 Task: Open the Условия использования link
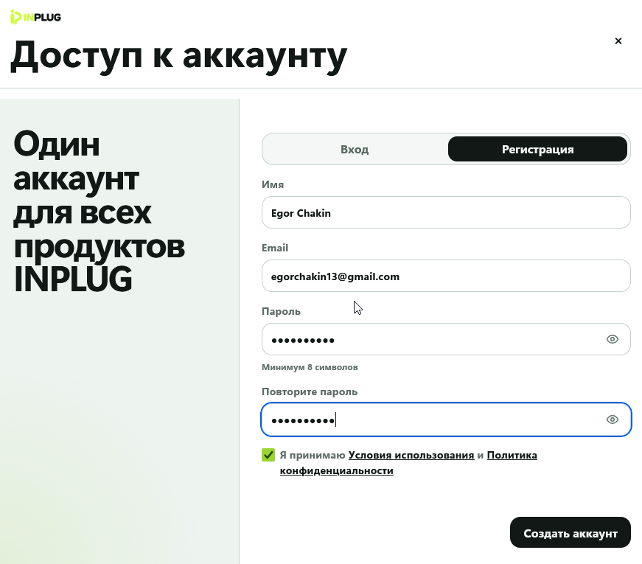tap(411, 455)
